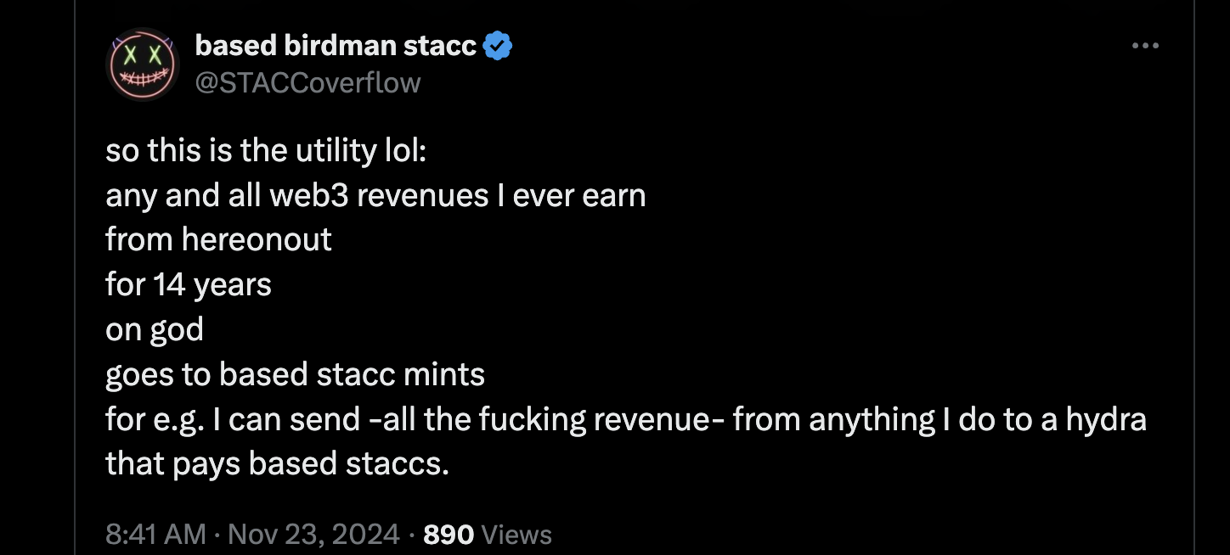This screenshot has height=555, width=1230.
Task: Click the line "so this is the utility lol:"
Action: point(266,151)
